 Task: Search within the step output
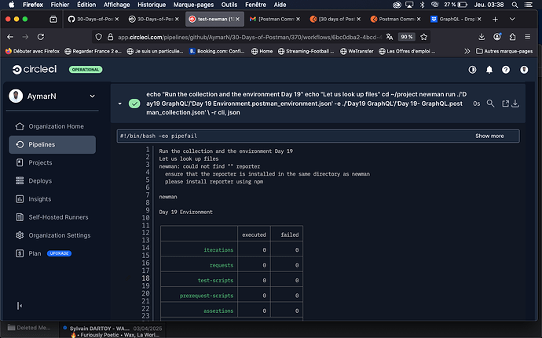[x=490, y=104]
